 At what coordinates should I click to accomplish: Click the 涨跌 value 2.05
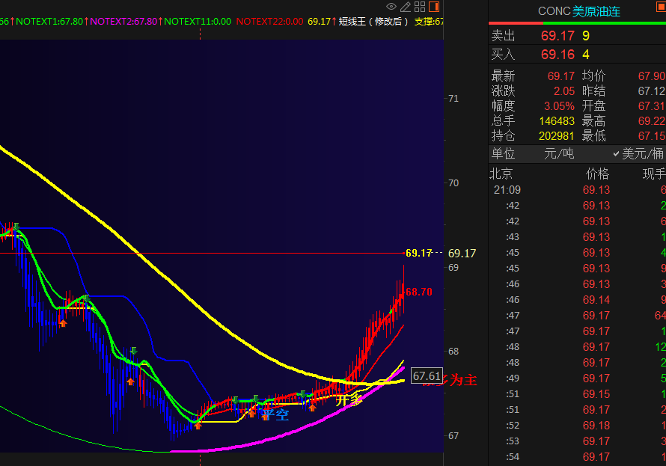coord(563,91)
